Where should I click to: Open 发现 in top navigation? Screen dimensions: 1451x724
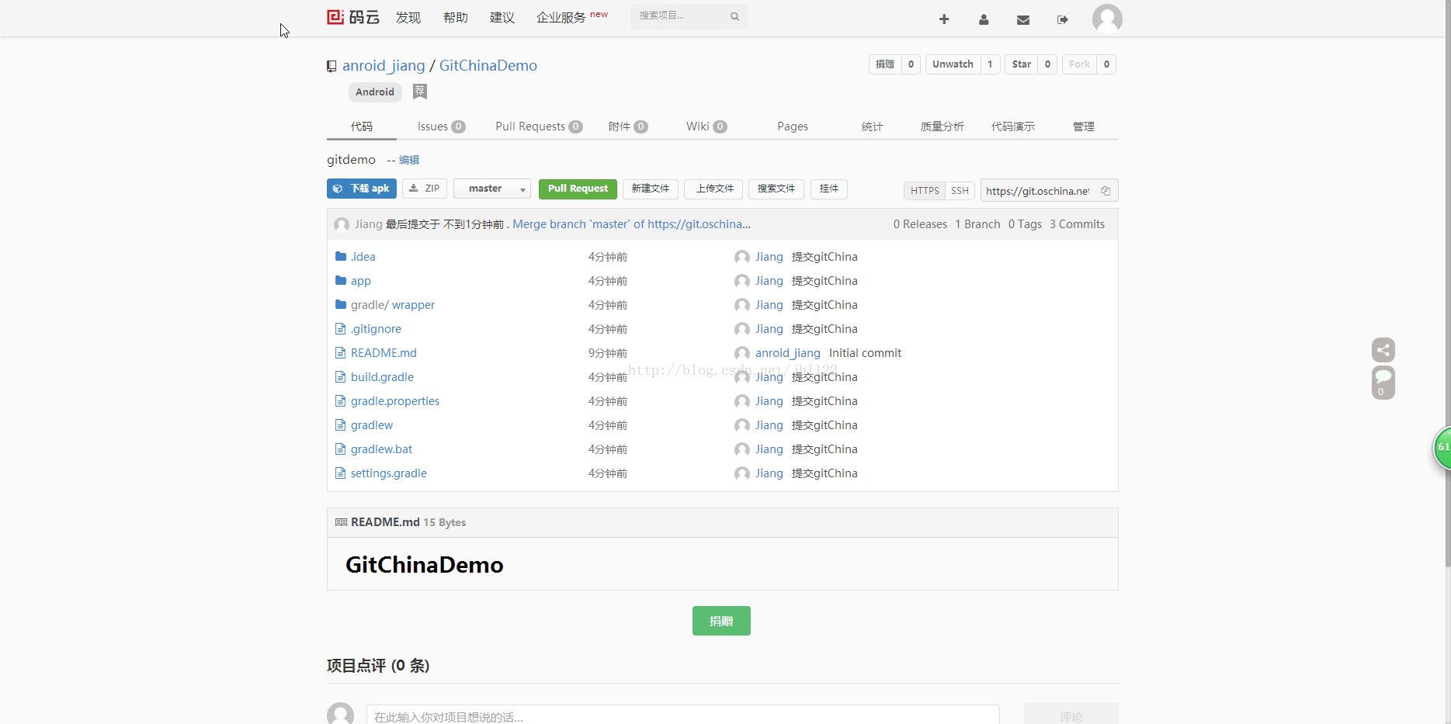408,17
